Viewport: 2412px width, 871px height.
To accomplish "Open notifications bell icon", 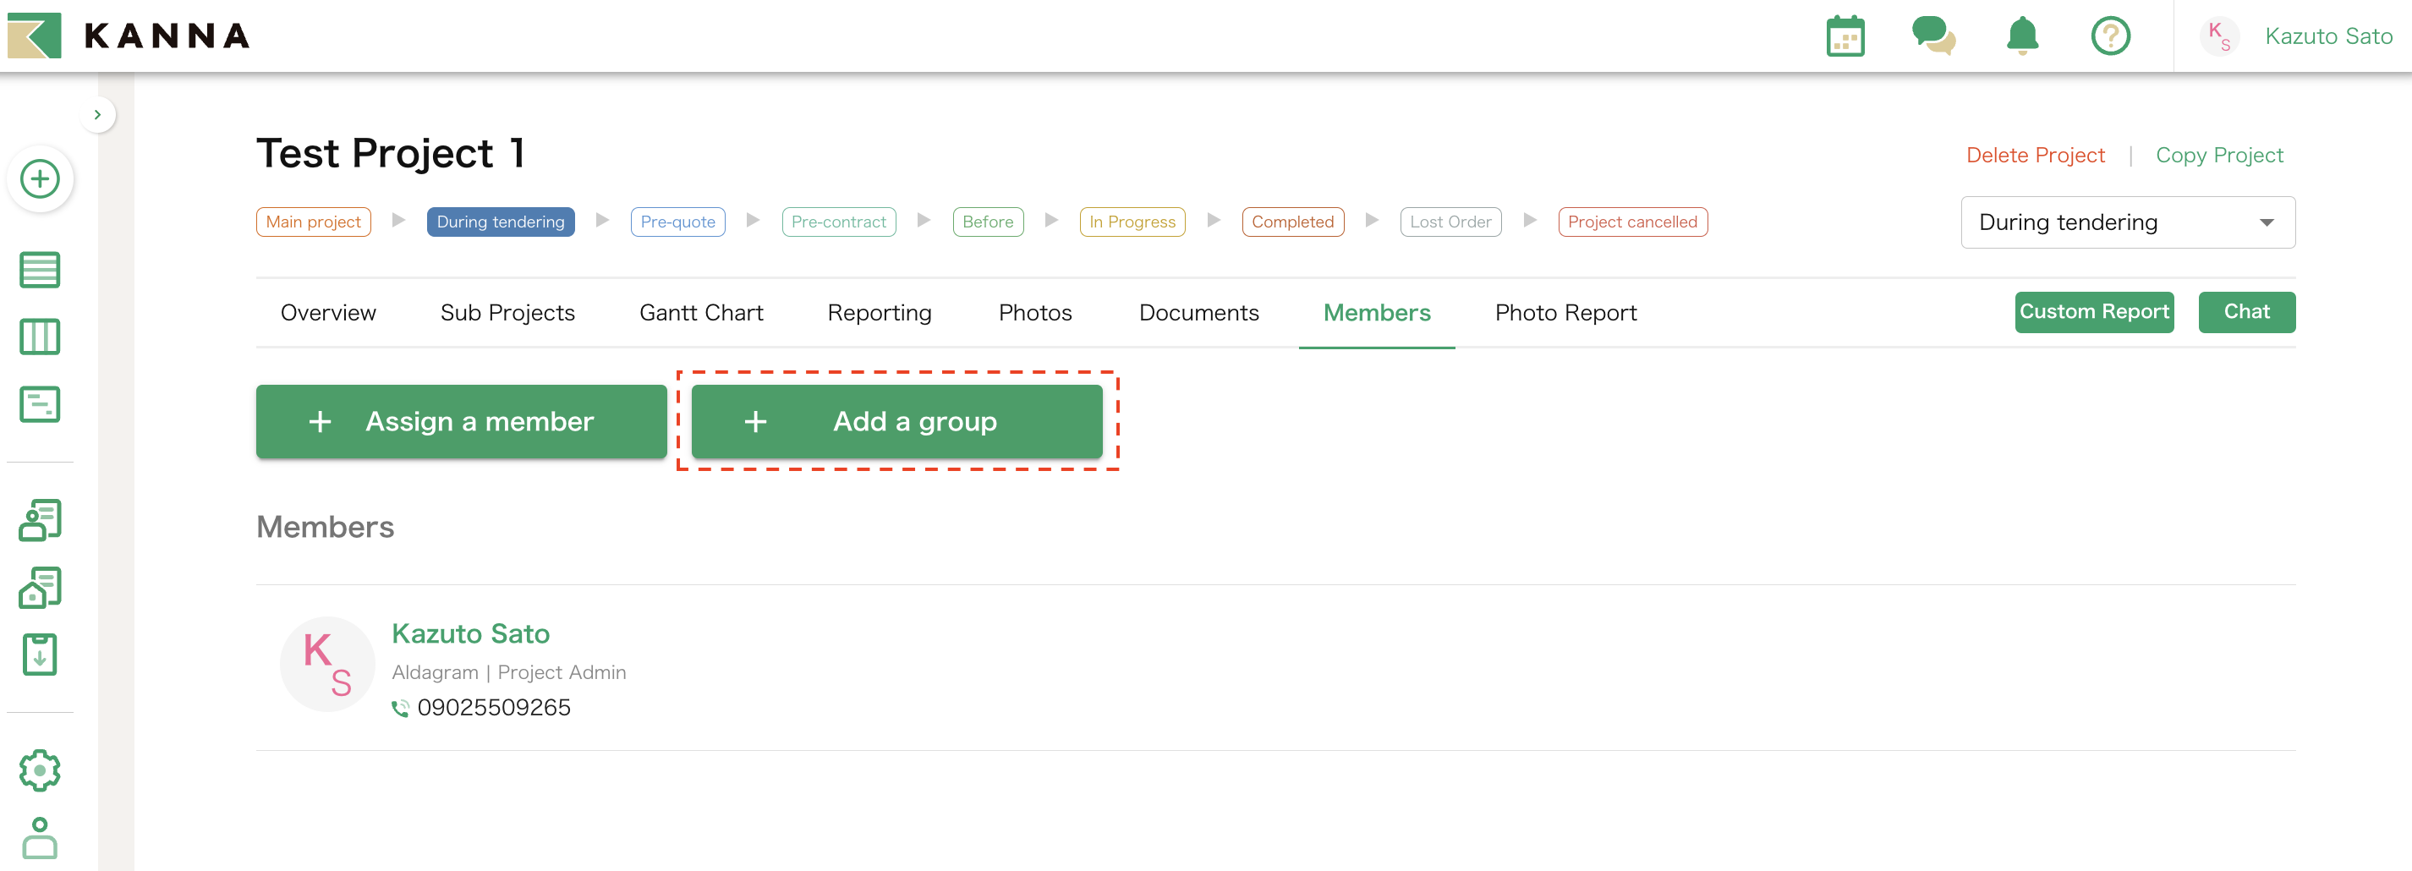I will (x=2021, y=36).
